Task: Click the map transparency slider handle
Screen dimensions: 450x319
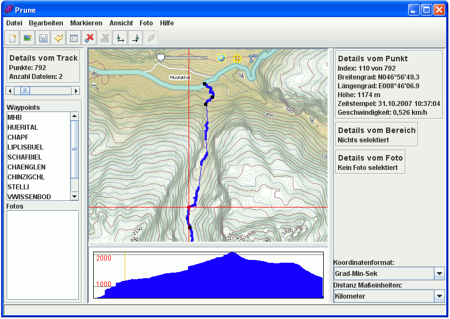Action: click(160, 57)
